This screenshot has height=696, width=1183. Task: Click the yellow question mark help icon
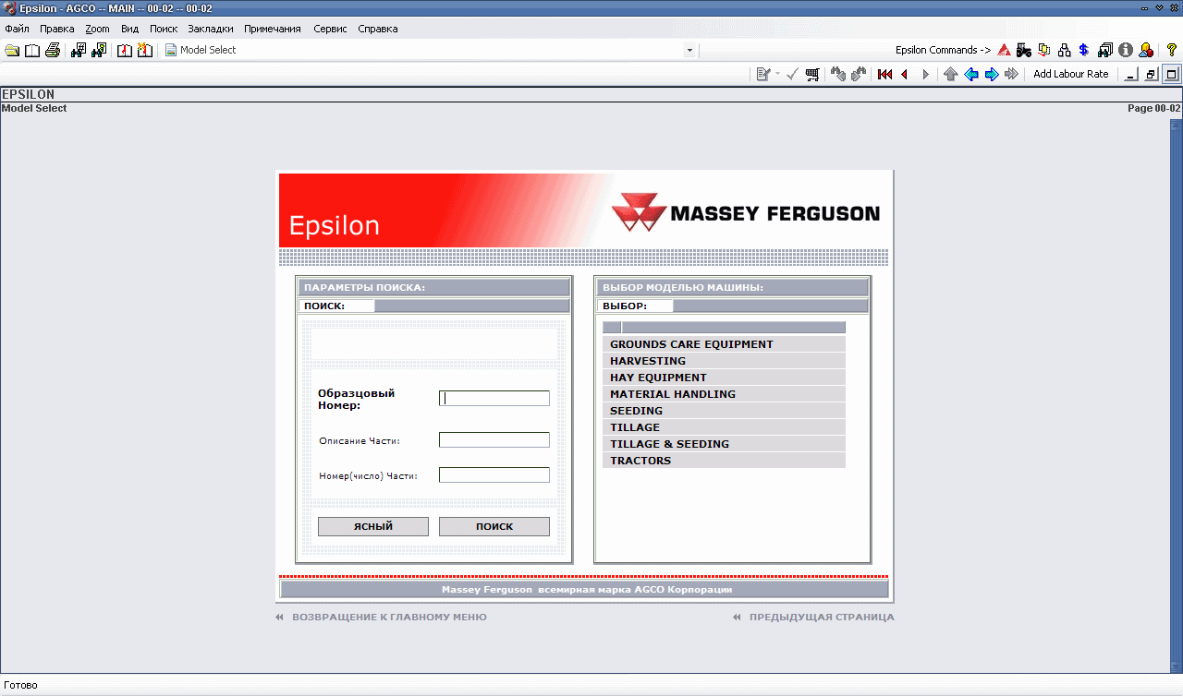coord(1171,50)
